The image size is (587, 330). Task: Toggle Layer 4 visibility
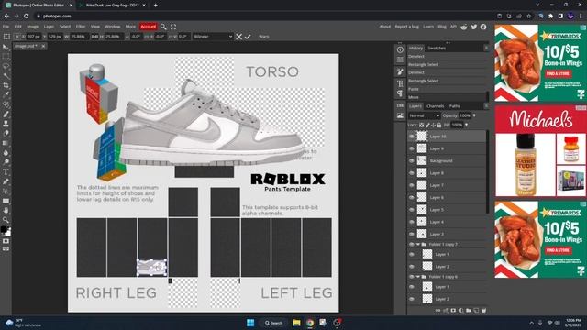(x=412, y=222)
